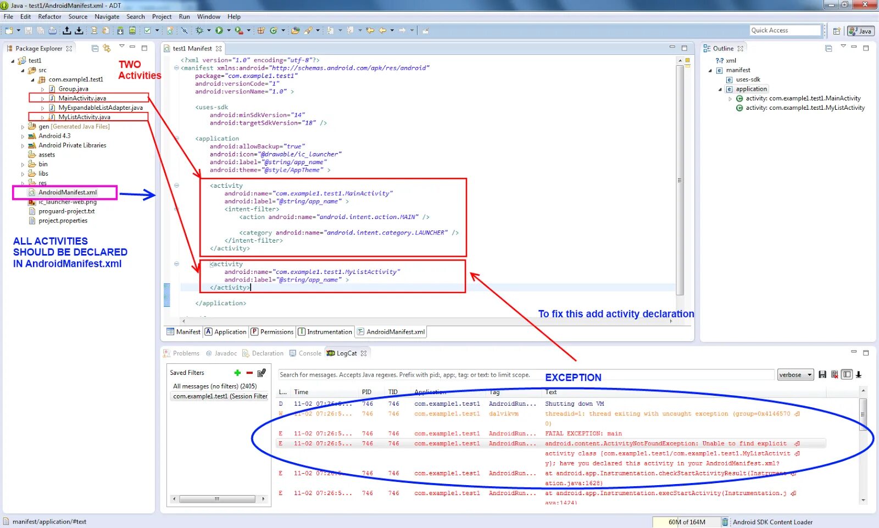Delete the selected LogCat filter

click(x=249, y=373)
